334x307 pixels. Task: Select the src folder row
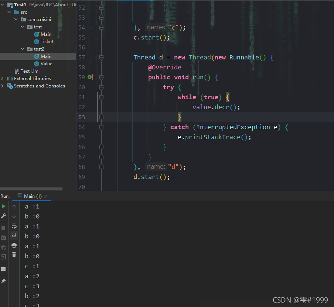tap(38, 12)
